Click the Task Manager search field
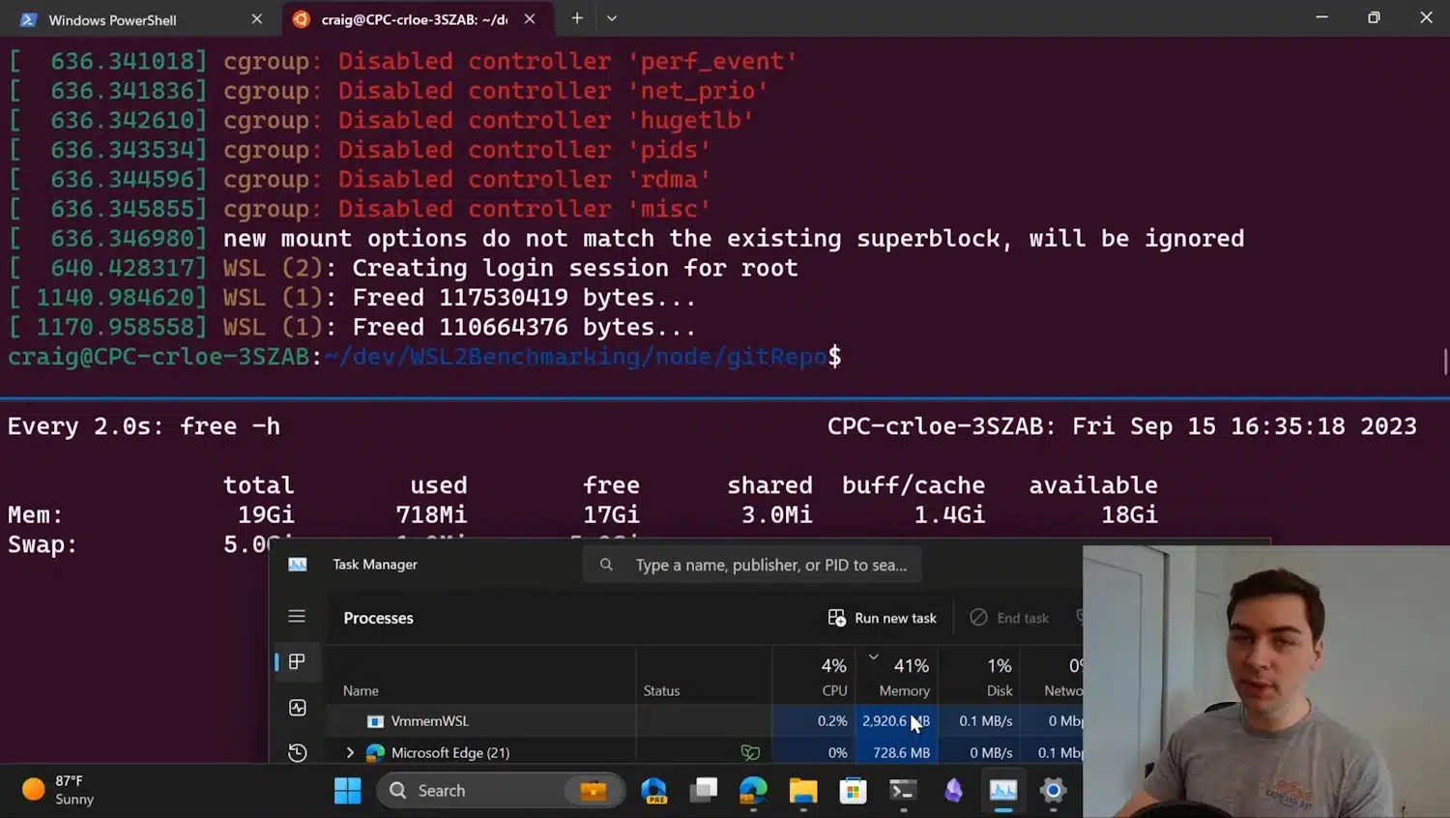Viewport: 1450px width, 818px height. [752, 564]
